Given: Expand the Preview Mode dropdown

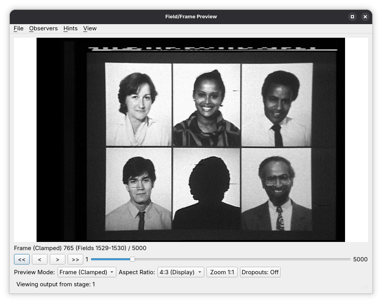Looking at the screenshot, I should pos(87,272).
